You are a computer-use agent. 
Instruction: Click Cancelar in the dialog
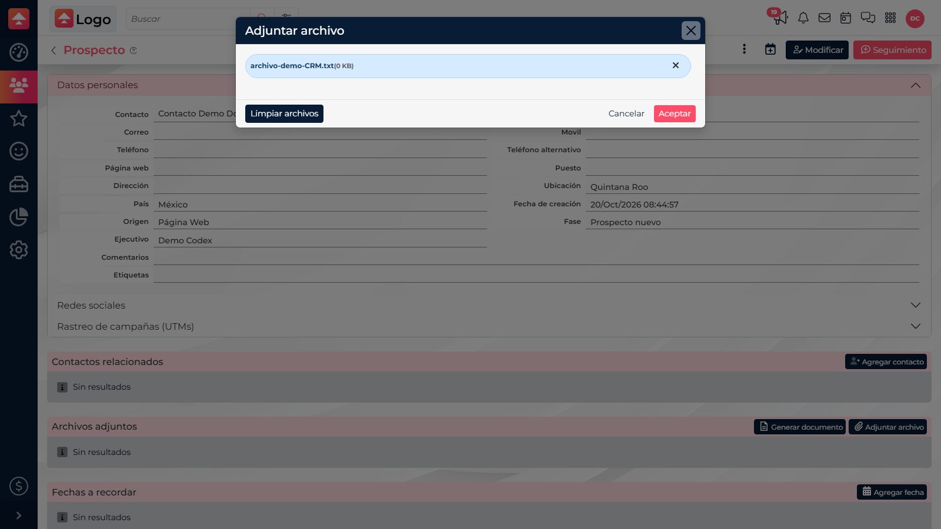626,113
